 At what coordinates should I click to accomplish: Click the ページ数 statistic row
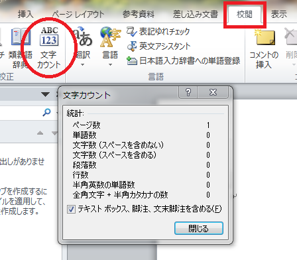coord(141,125)
